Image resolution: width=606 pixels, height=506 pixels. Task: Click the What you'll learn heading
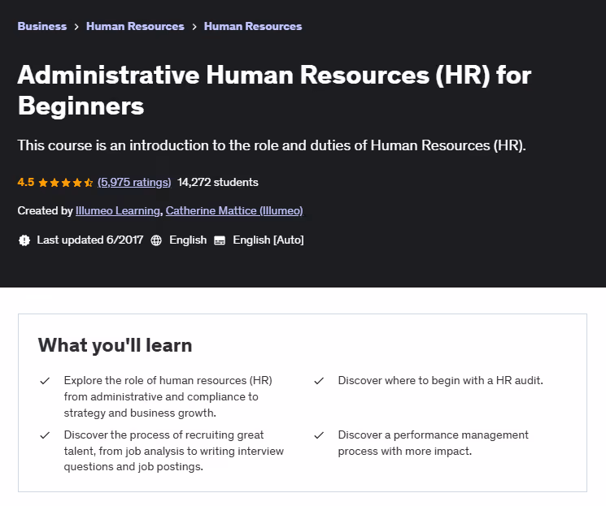click(x=116, y=345)
